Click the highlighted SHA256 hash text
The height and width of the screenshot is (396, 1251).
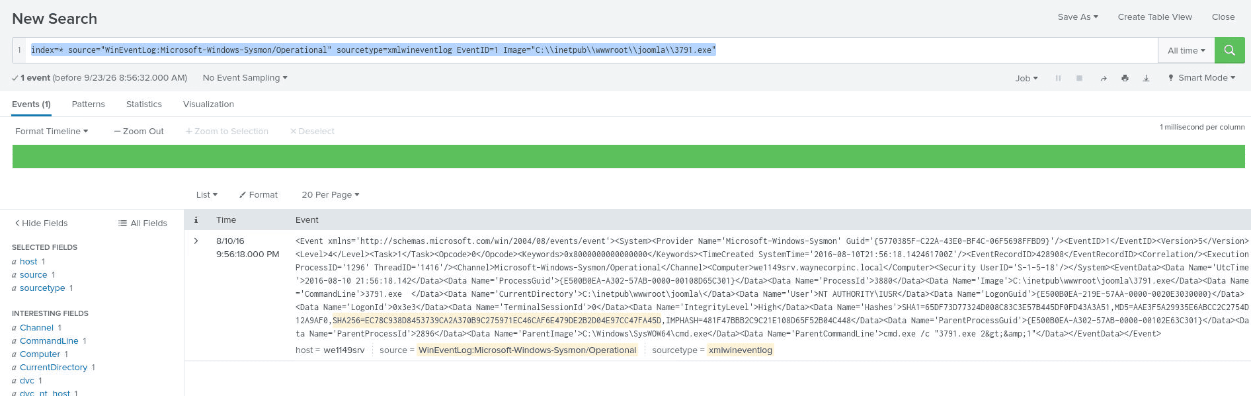click(x=497, y=320)
